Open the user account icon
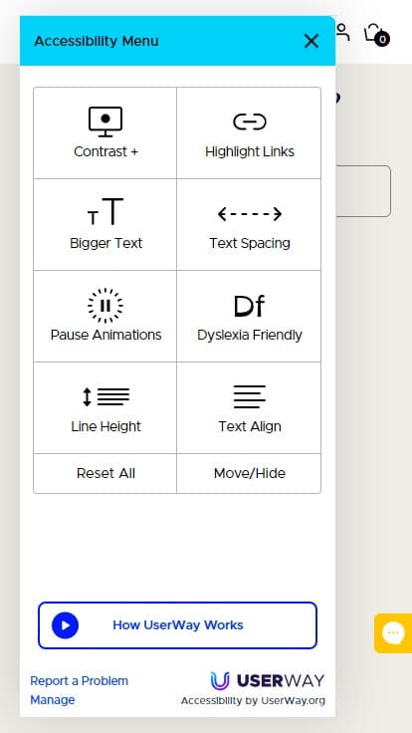Viewport: 412px width, 733px height. pyautogui.click(x=342, y=32)
